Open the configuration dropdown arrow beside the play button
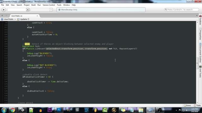The width and height of the screenshot is (202, 113). click(x=27, y=10)
